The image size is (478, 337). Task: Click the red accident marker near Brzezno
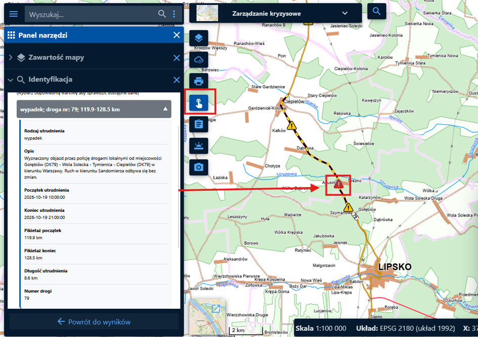pos(338,184)
